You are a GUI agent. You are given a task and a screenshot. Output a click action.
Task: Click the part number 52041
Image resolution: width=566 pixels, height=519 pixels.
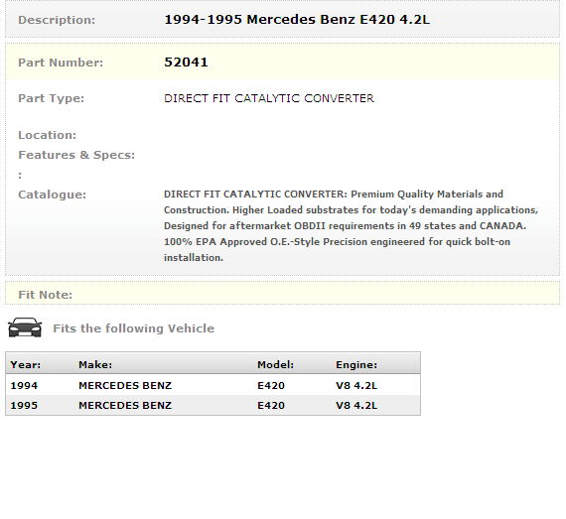pyautogui.click(x=186, y=63)
